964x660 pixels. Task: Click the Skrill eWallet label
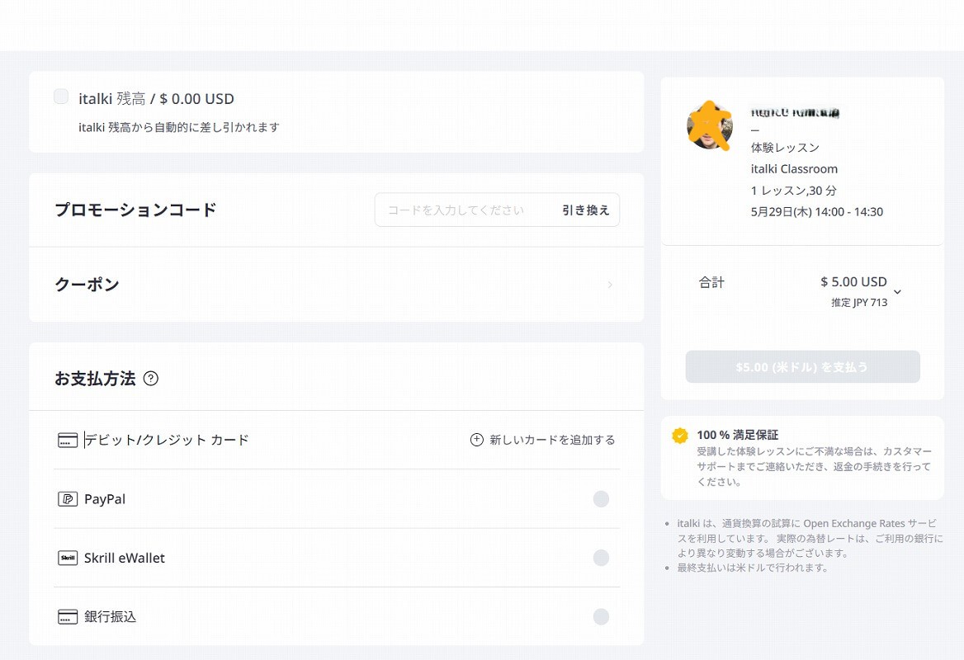pyautogui.click(x=124, y=558)
